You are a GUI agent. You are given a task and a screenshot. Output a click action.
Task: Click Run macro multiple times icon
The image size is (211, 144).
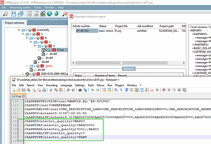pyautogui.click(x=179, y=90)
